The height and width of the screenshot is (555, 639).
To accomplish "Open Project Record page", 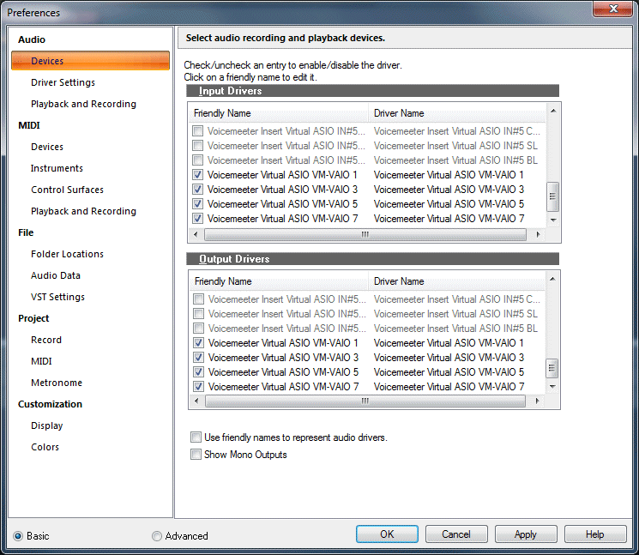I will click(46, 340).
